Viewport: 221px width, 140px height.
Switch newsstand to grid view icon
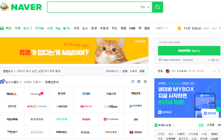tap(139, 82)
